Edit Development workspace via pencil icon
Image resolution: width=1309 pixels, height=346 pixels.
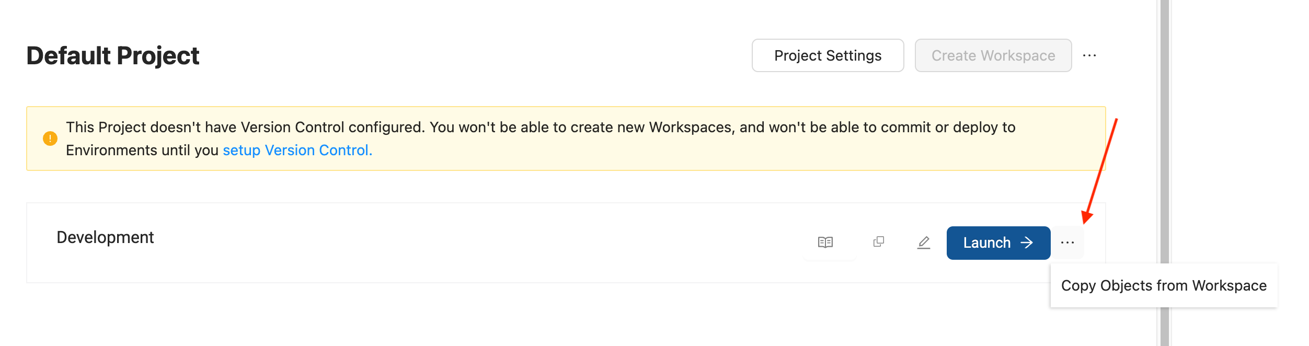coord(924,243)
